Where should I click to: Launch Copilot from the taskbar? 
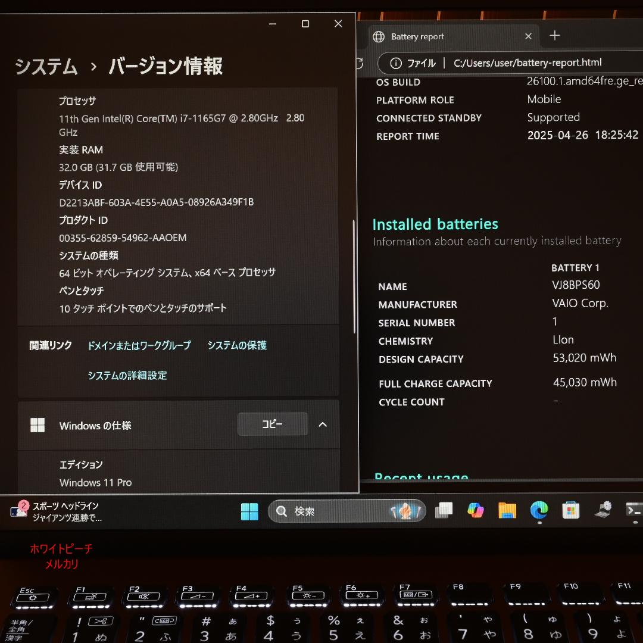point(475,510)
